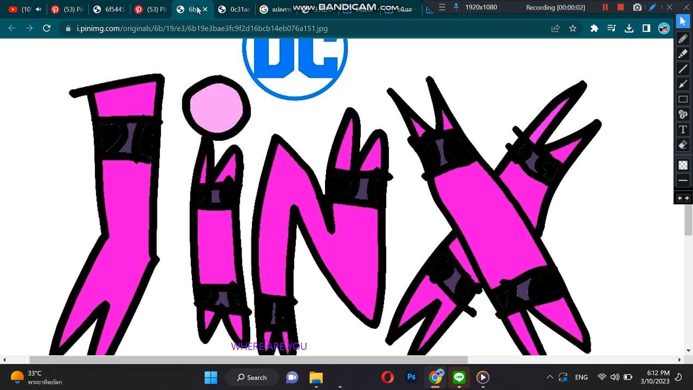Image resolution: width=693 pixels, height=390 pixels.
Task: Open Opera browser from the taskbar
Action: tap(387, 377)
